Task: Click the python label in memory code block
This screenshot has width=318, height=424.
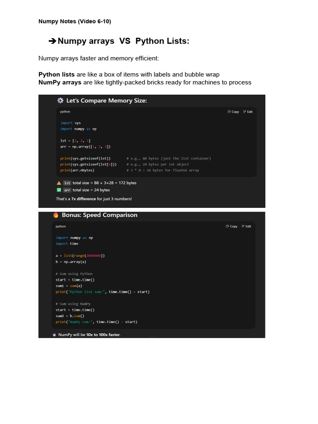Action: 65,112
